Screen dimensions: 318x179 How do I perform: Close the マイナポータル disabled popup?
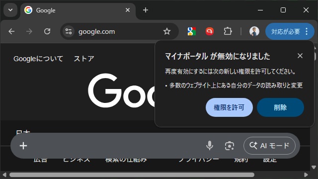[300, 56]
